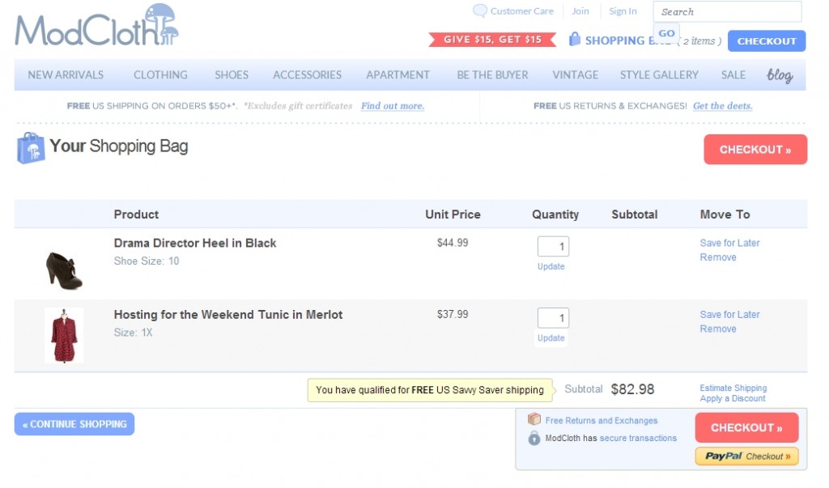Click the blue Your Shopping Bag icon

pyautogui.click(x=30, y=148)
